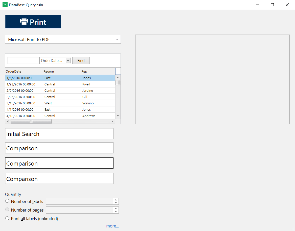
Task: Click the table's vertical scroll up arrow
Action: (x=118, y=77)
